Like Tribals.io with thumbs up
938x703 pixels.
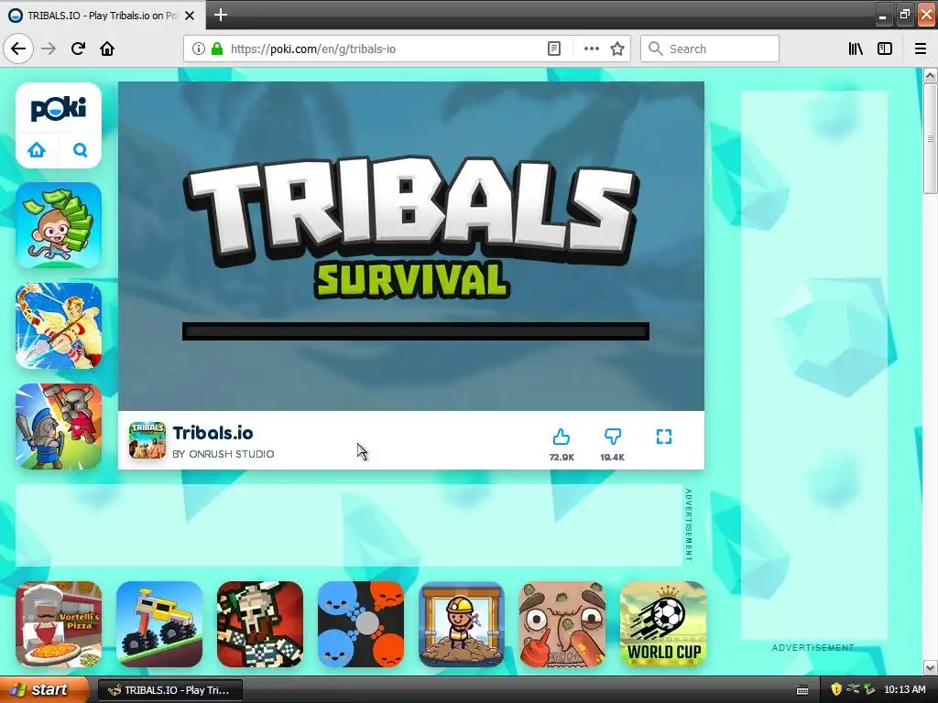[562, 437]
